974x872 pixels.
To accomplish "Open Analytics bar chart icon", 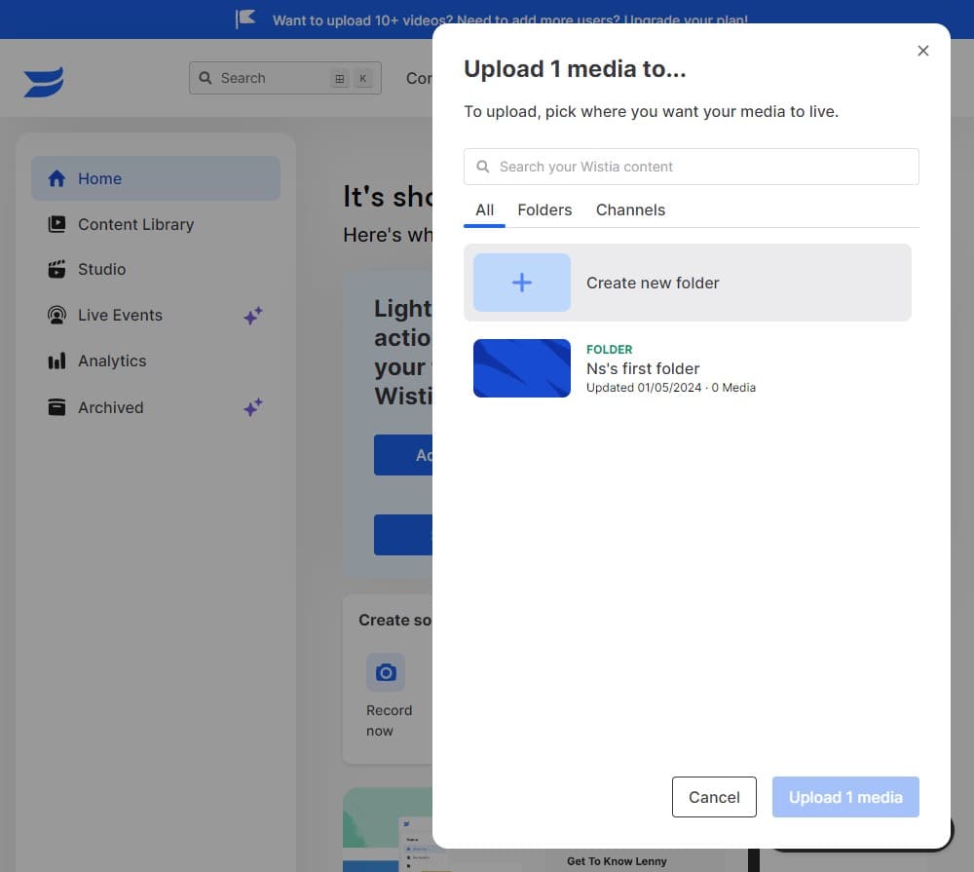I will point(56,360).
